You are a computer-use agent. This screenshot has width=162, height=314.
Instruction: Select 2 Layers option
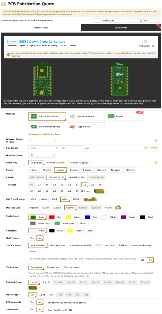[x=47, y=170]
